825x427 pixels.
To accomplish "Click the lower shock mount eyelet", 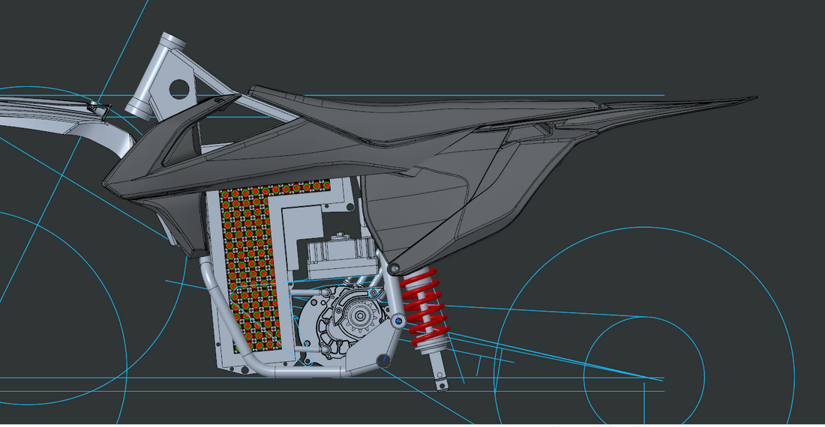I will [442, 385].
